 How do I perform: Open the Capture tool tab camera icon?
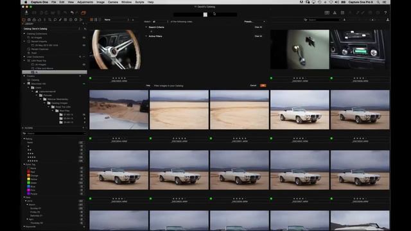pos(29,20)
